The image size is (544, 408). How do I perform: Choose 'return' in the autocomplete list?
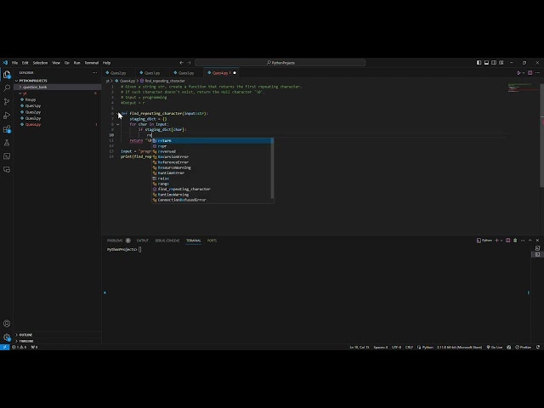(212, 140)
